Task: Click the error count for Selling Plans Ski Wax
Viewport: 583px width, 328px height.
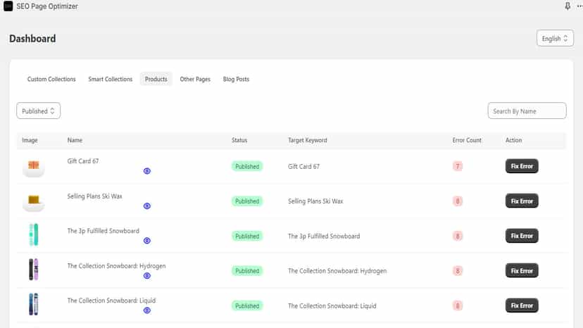Action: coord(458,201)
